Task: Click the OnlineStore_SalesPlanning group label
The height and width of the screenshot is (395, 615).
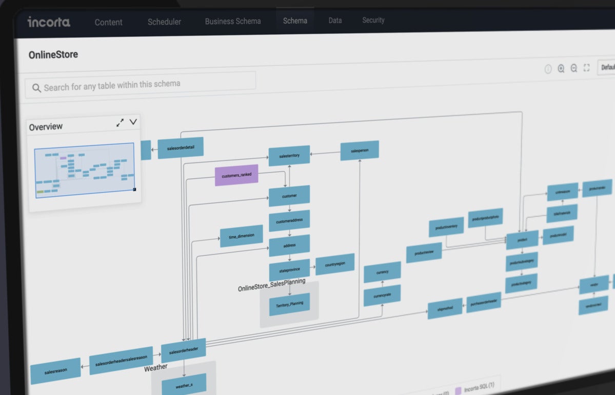Action: 271,285
